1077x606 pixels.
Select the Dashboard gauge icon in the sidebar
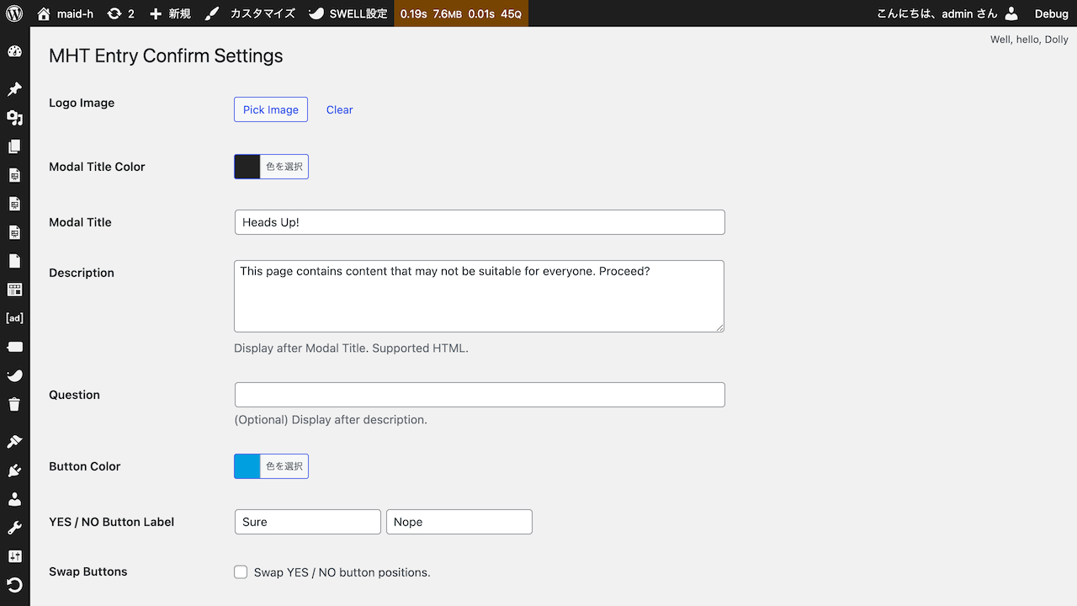[14, 51]
